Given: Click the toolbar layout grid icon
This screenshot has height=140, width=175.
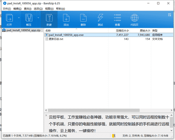Looking at the screenshot, I should pos(170,15).
